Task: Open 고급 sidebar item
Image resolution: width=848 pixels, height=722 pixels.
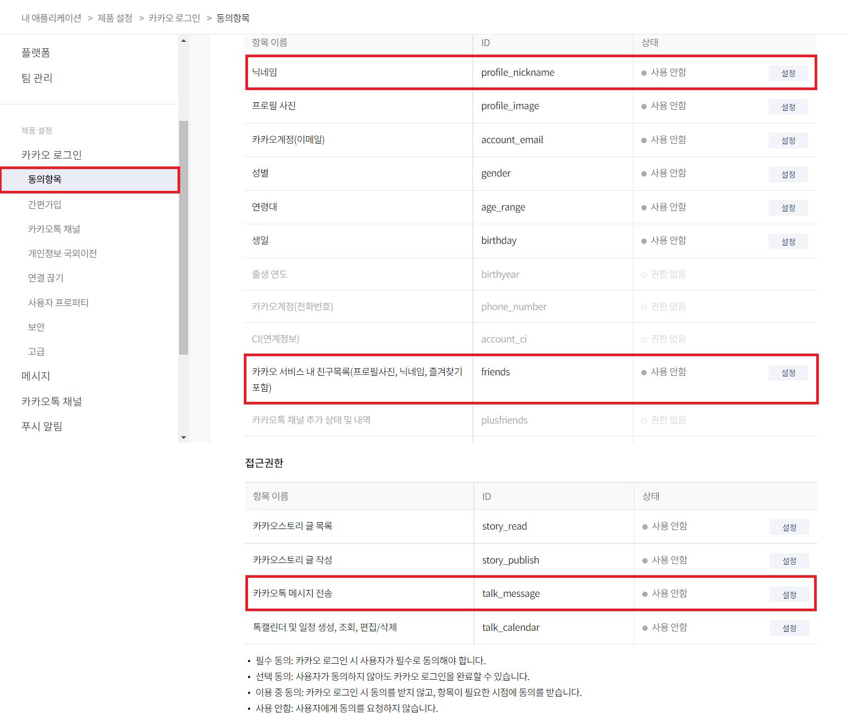Action: [36, 351]
